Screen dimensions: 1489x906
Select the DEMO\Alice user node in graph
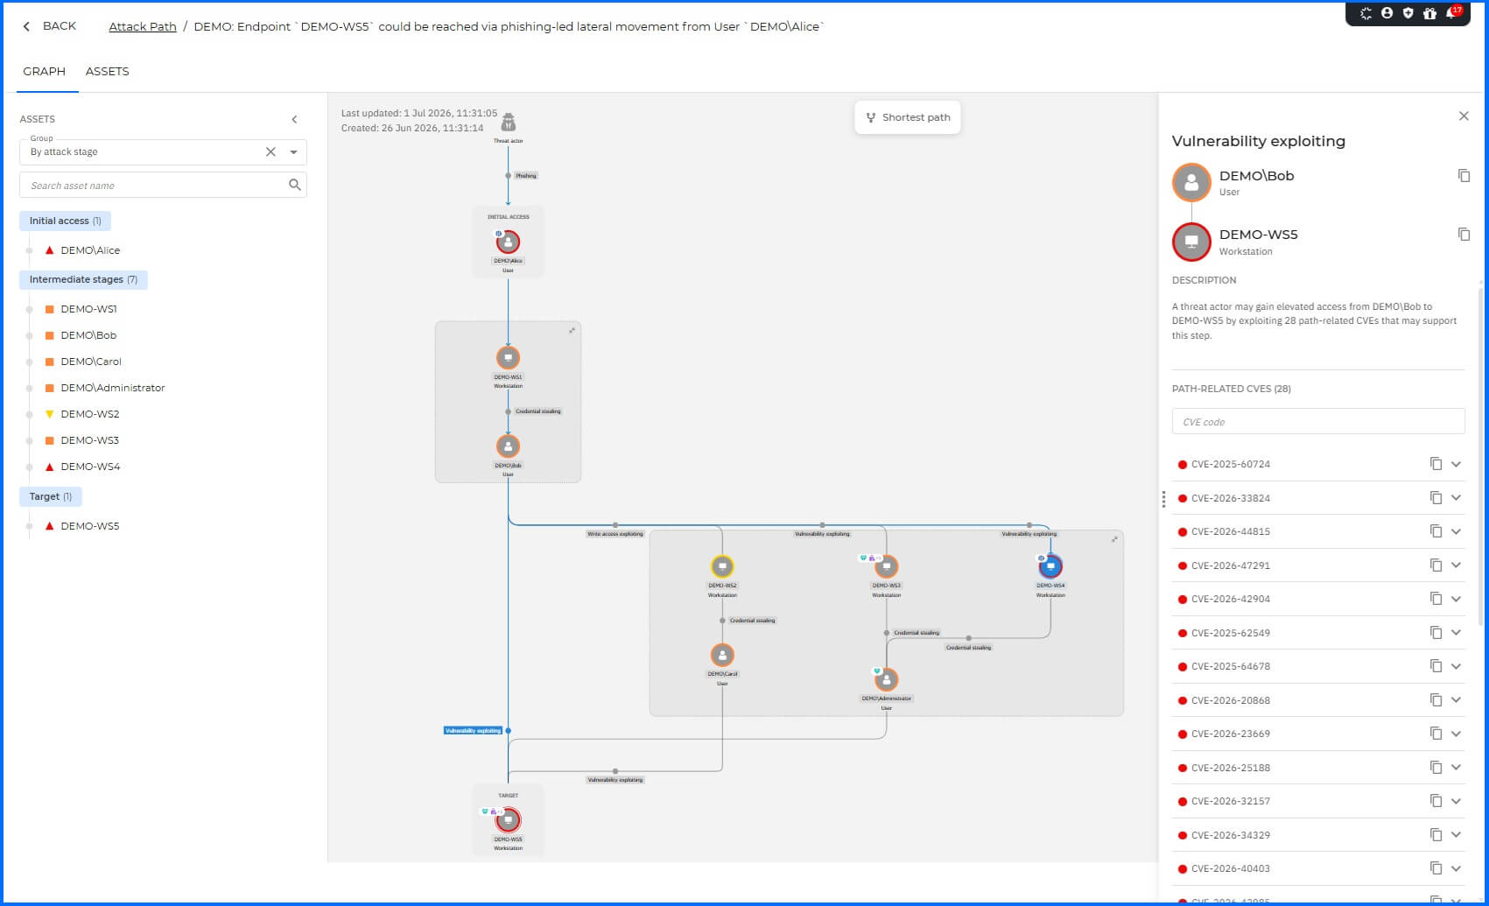508,242
